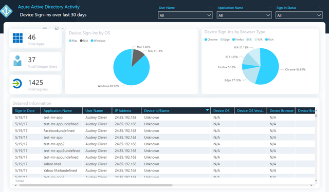Click the 37 Total Unique Users value
The height and width of the screenshot is (192, 329).
32,60
